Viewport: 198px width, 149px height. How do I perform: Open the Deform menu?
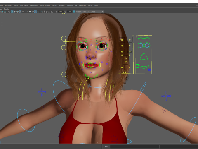pyautogui.click(x=70, y=5)
